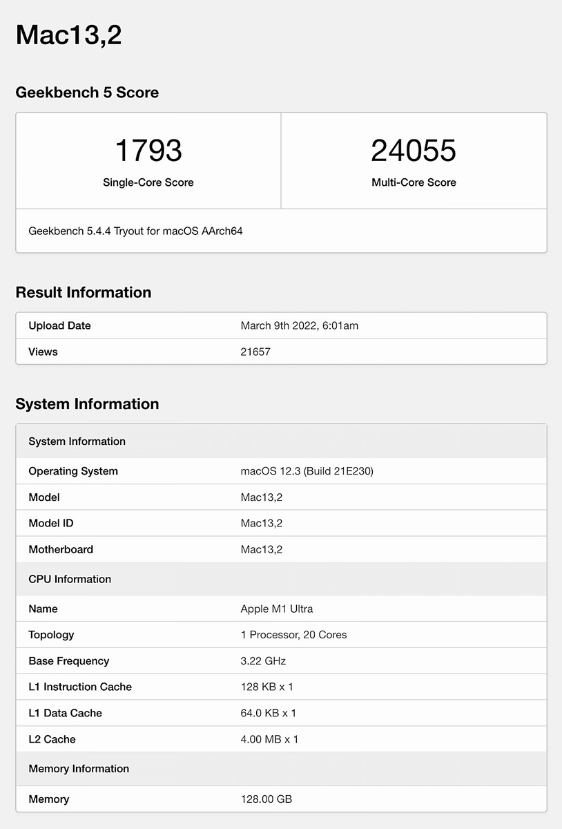This screenshot has width=562, height=829.
Task: Click the Mac13,2 page title
Action: tap(68, 35)
